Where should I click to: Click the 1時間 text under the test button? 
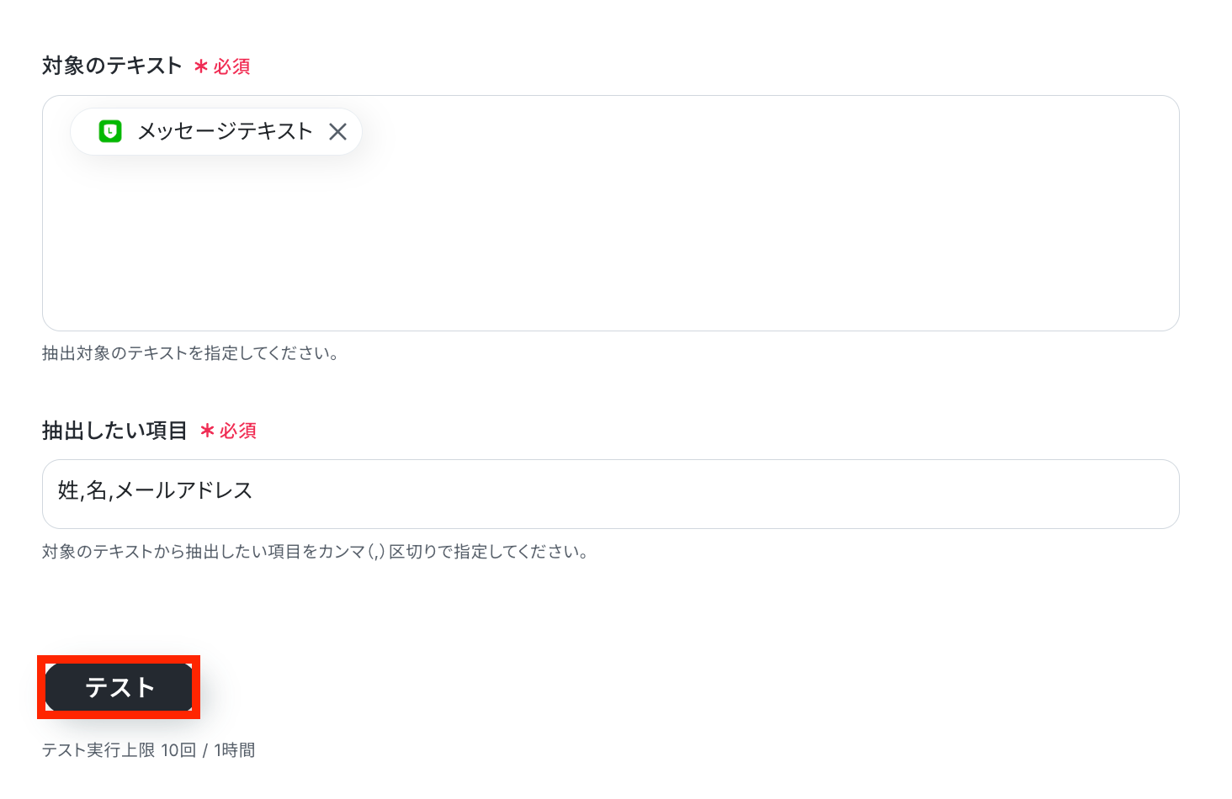(x=235, y=750)
